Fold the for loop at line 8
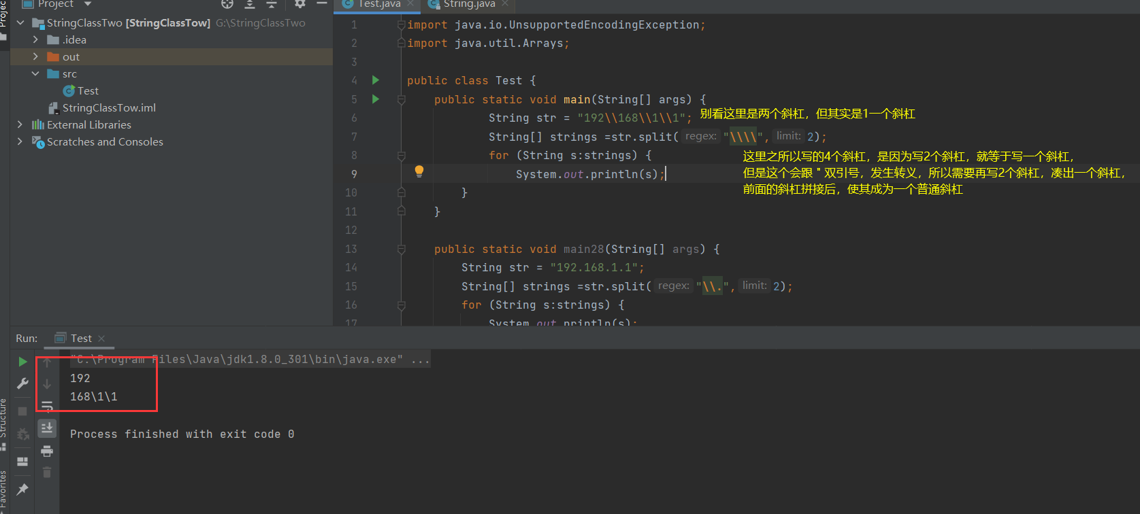The height and width of the screenshot is (514, 1140). tap(401, 156)
